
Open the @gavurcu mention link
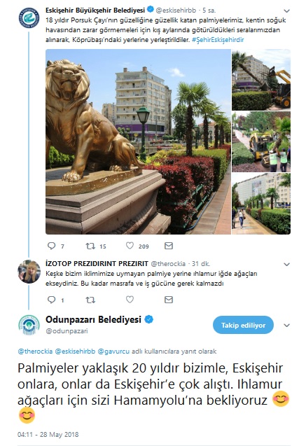pyautogui.click(x=113, y=351)
